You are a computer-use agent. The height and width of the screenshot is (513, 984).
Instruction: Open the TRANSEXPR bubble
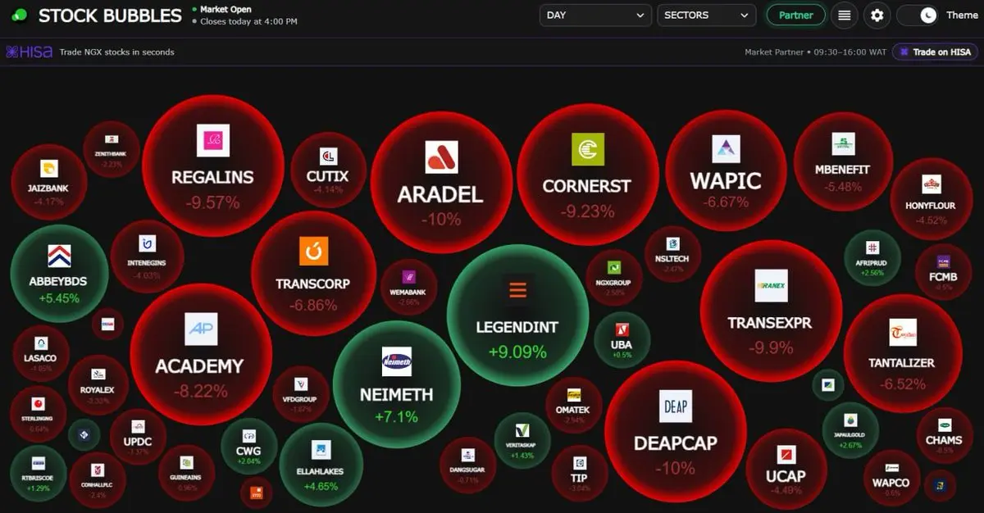[770, 311]
